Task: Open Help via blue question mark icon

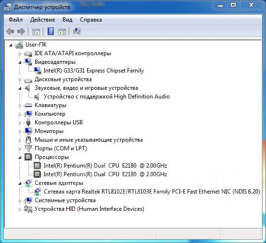Action: pyautogui.click(x=51, y=31)
